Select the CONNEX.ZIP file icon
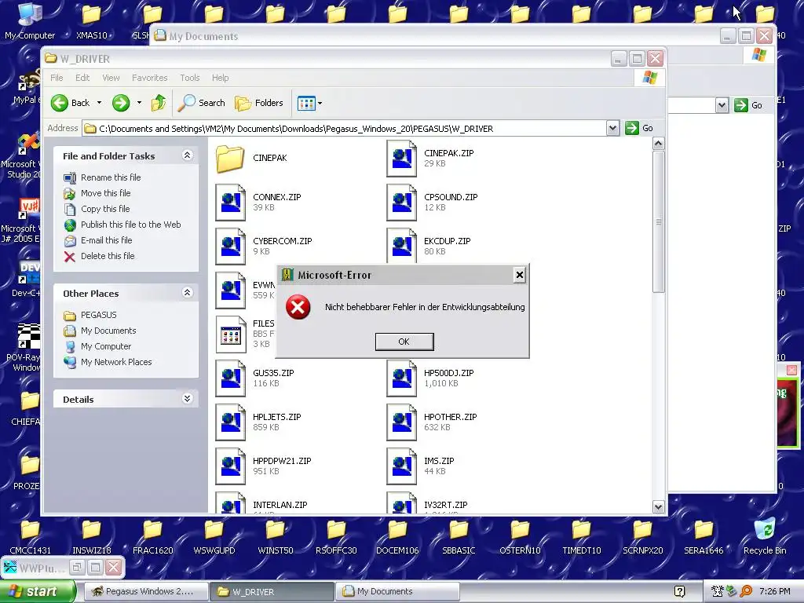Image resolution: width=804 pixels, height=603 pixels. 230,203
